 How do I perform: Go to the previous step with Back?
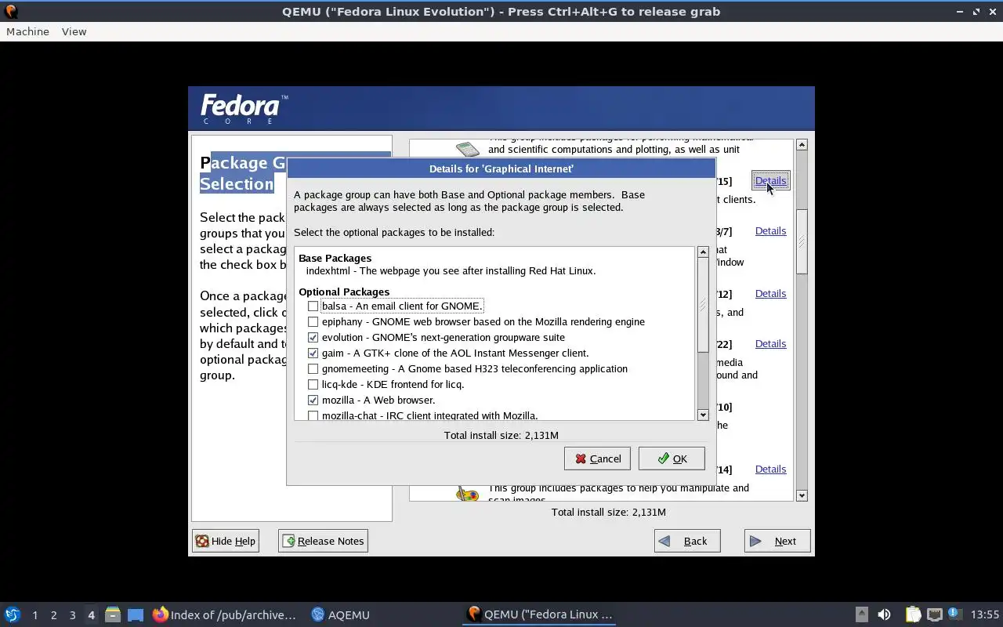(687, 541)
